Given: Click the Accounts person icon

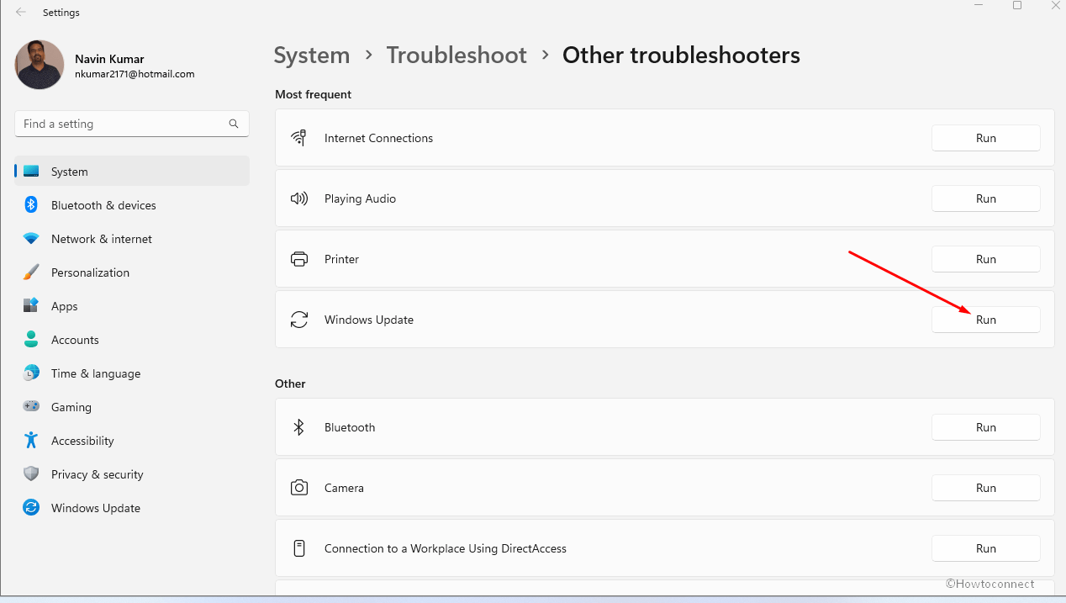Looking at the screenshot, I should point(31,340).
